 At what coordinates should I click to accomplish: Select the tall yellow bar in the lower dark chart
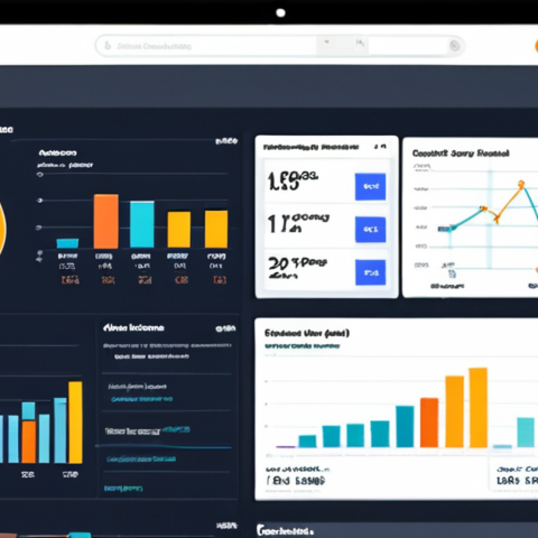[x=76, y=422]
